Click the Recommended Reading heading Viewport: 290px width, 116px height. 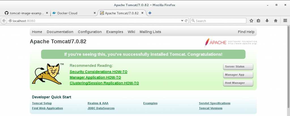click(x=91, y=66)
